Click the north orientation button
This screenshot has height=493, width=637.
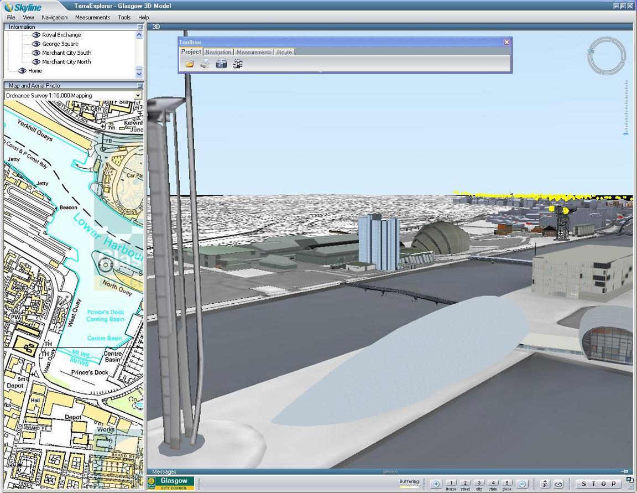(x=545, y=484)
